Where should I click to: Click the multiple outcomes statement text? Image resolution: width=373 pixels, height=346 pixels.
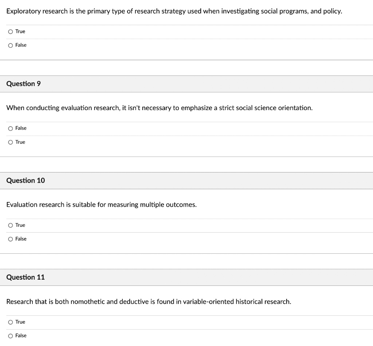point(101,205)
